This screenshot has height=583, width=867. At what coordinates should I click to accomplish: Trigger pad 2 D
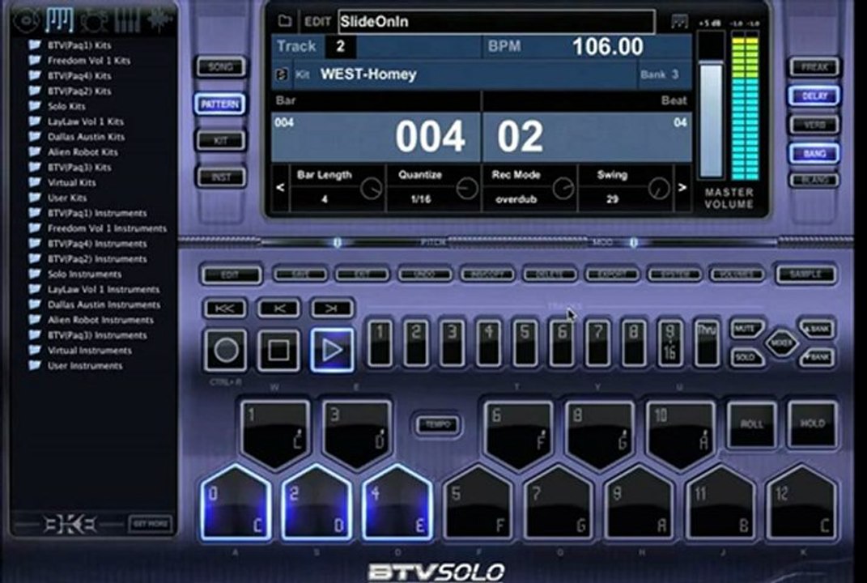[x=317, y=503]
